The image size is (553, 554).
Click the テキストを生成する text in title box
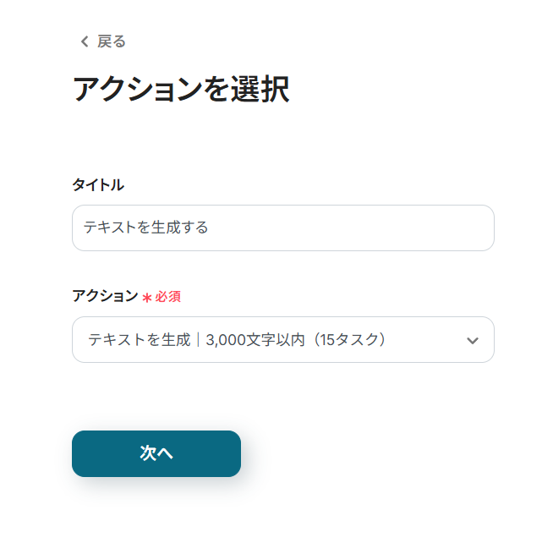coord(145,228)
